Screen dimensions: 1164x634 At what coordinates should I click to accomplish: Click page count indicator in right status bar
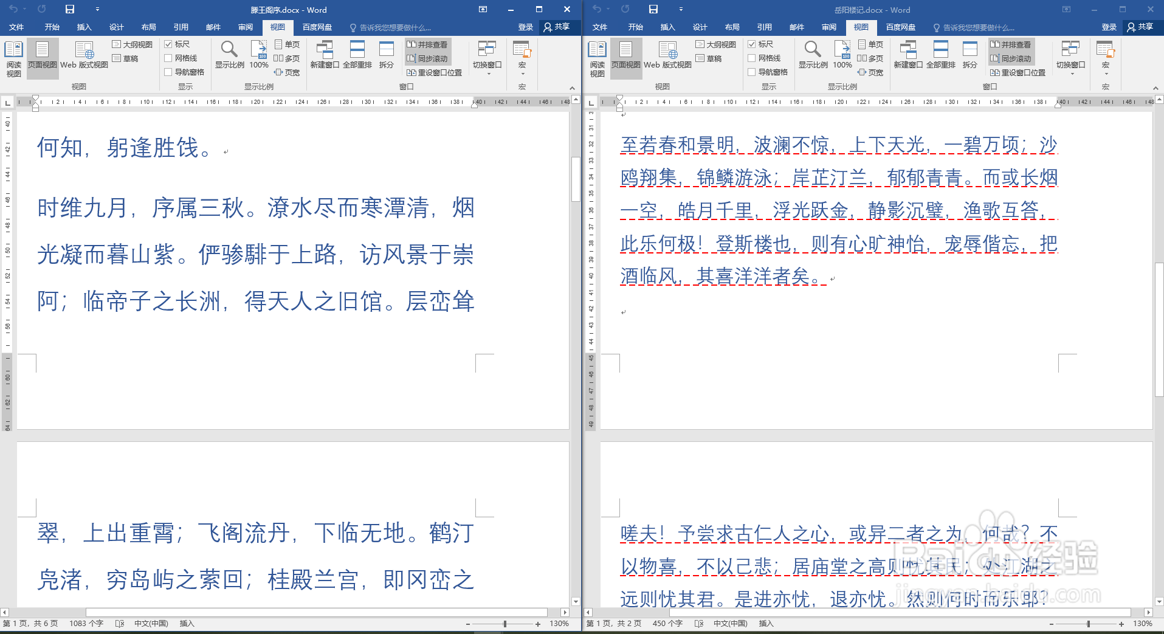point(614,624)
